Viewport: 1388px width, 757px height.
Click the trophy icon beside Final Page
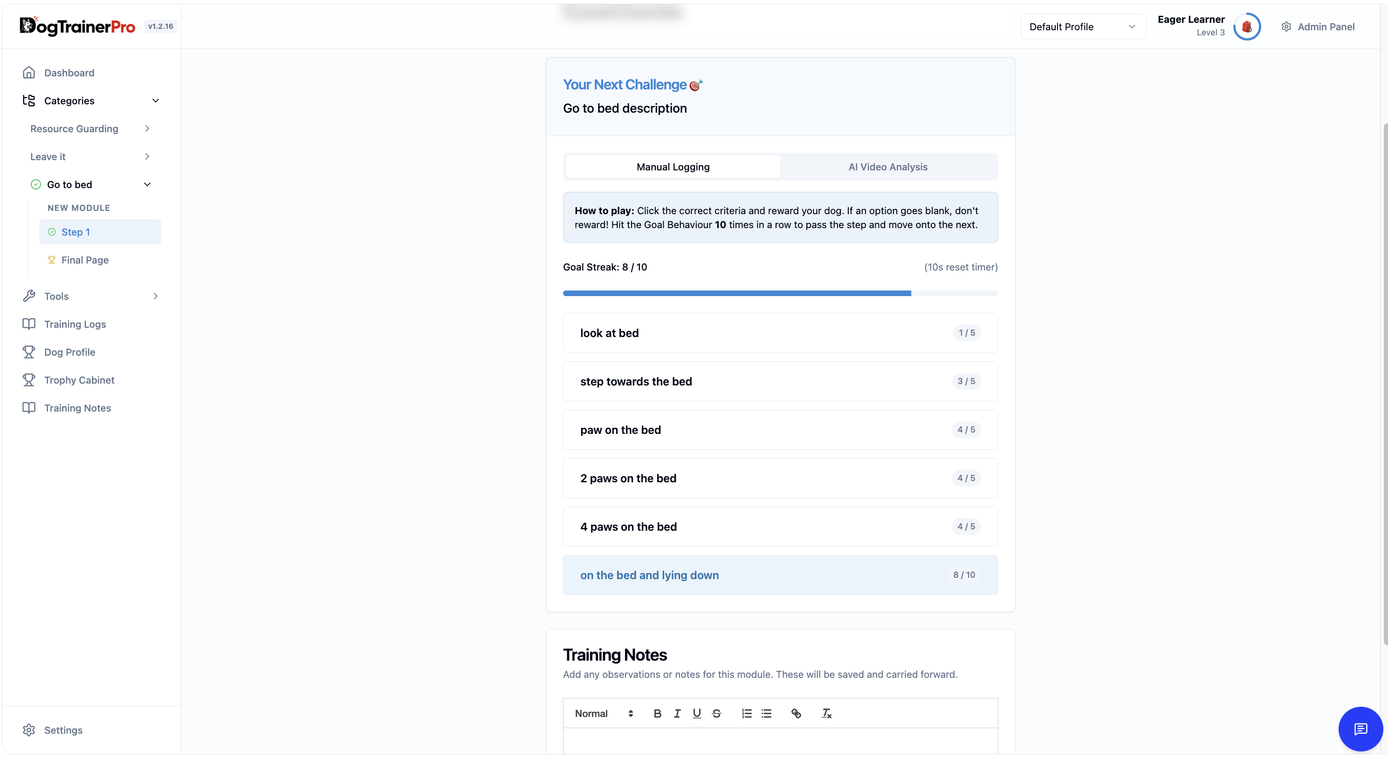pyautogui.click(x=52, y=260)
